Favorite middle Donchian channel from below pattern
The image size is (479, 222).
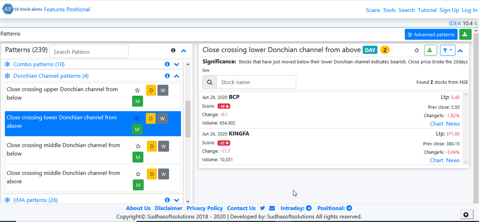pyautogui.click(x=138, y=147)
